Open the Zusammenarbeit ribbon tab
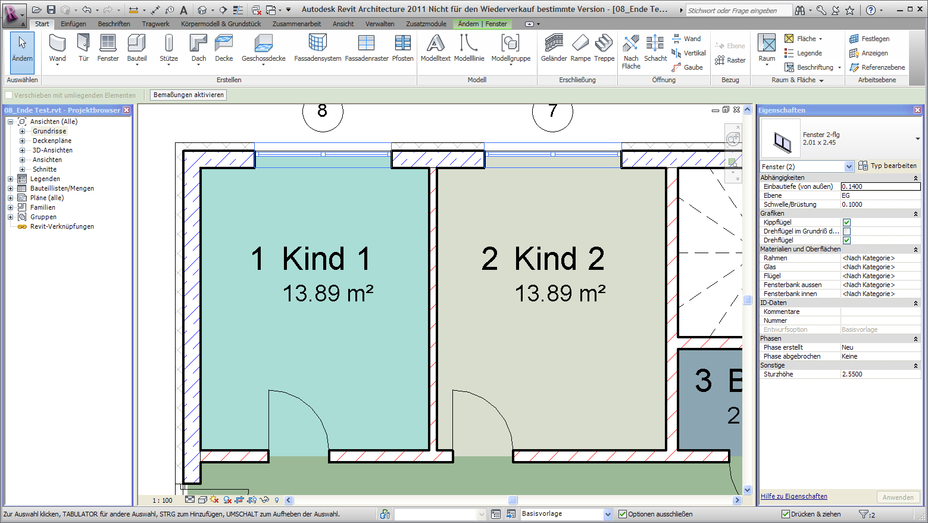 (x=297, y=24)
